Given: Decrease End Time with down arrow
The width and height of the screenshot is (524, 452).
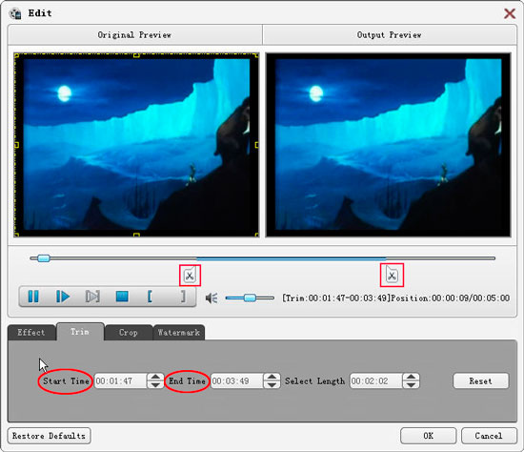Looking at the screenshot, I should pyautogui.click(x=272, y=384).
